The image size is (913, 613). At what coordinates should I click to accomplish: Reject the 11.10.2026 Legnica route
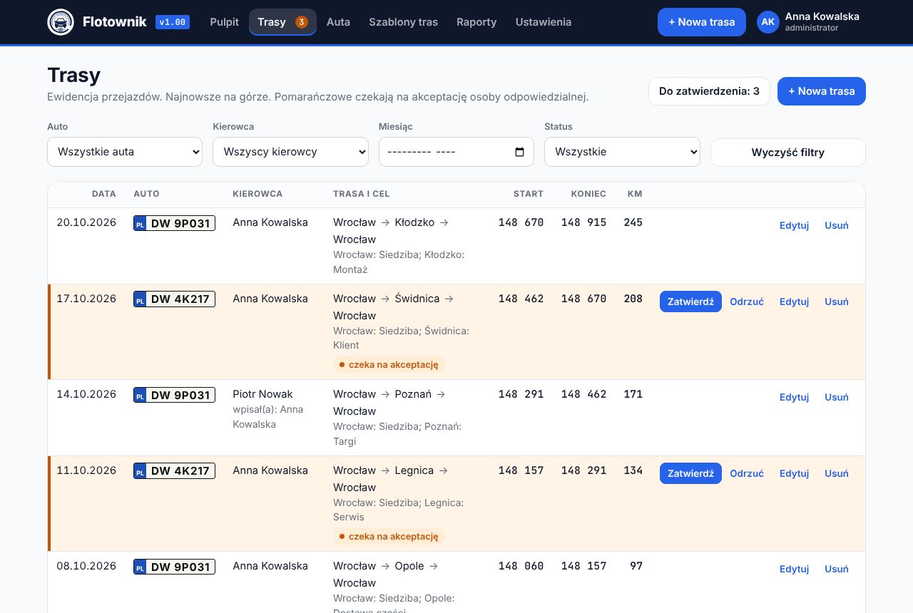coord(747,473)
